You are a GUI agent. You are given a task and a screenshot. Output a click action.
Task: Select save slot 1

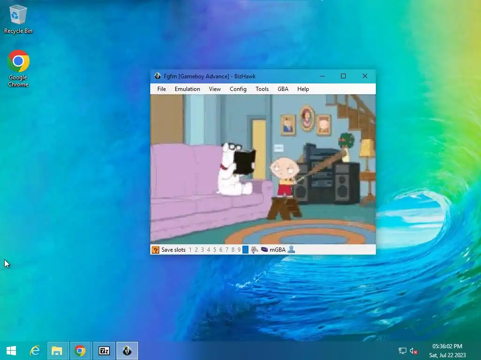point(190,250)
